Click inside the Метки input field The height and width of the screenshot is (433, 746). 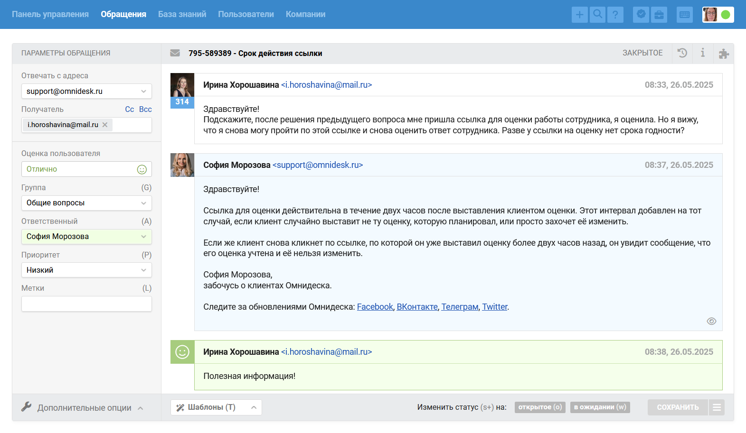point(86,304)
